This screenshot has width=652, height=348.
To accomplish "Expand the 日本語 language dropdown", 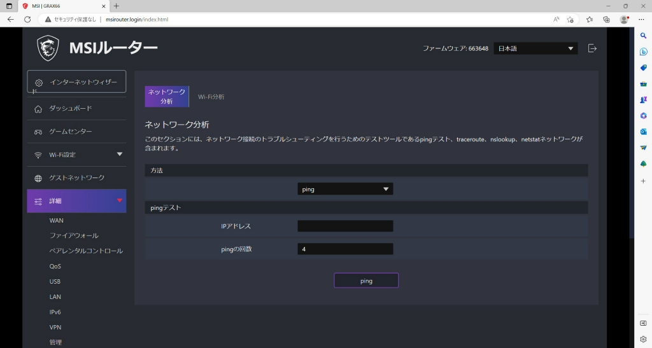I will (x=535, y=48).
